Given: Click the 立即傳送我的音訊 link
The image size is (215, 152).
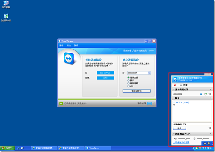Looking at the screenshot, I should click(181, 143).
